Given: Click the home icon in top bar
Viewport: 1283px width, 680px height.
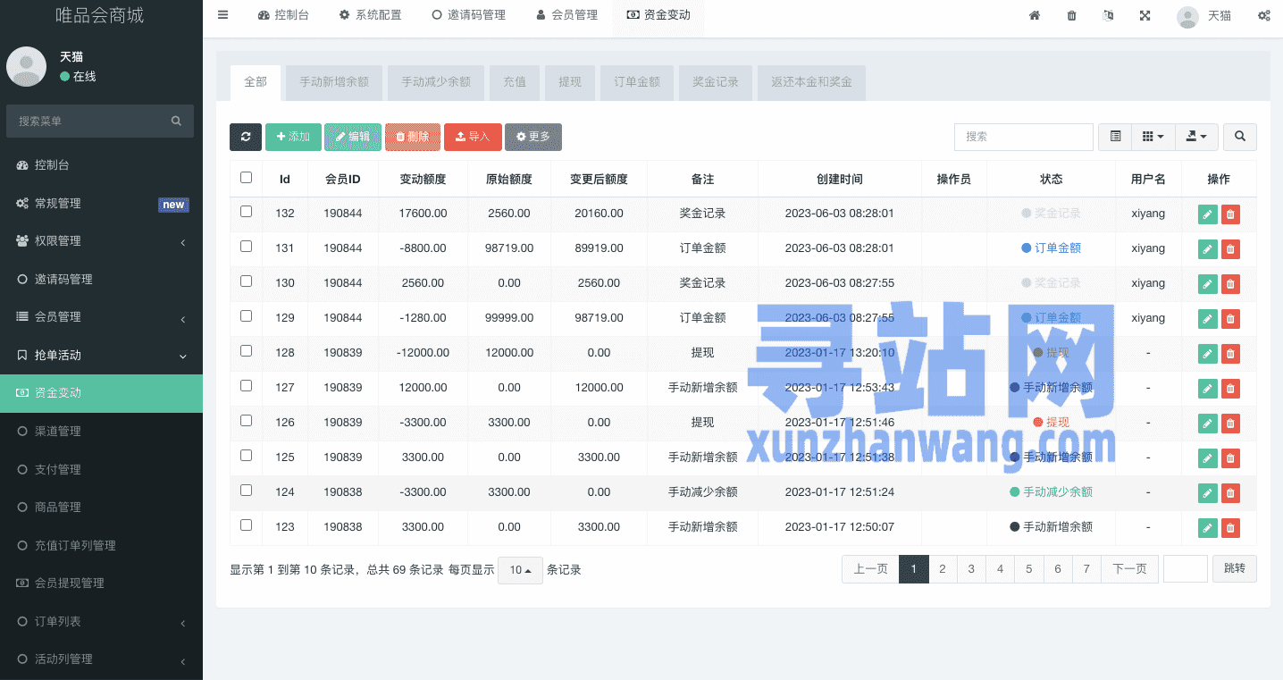Looking at the screenshot, I should pos(1035,15).
